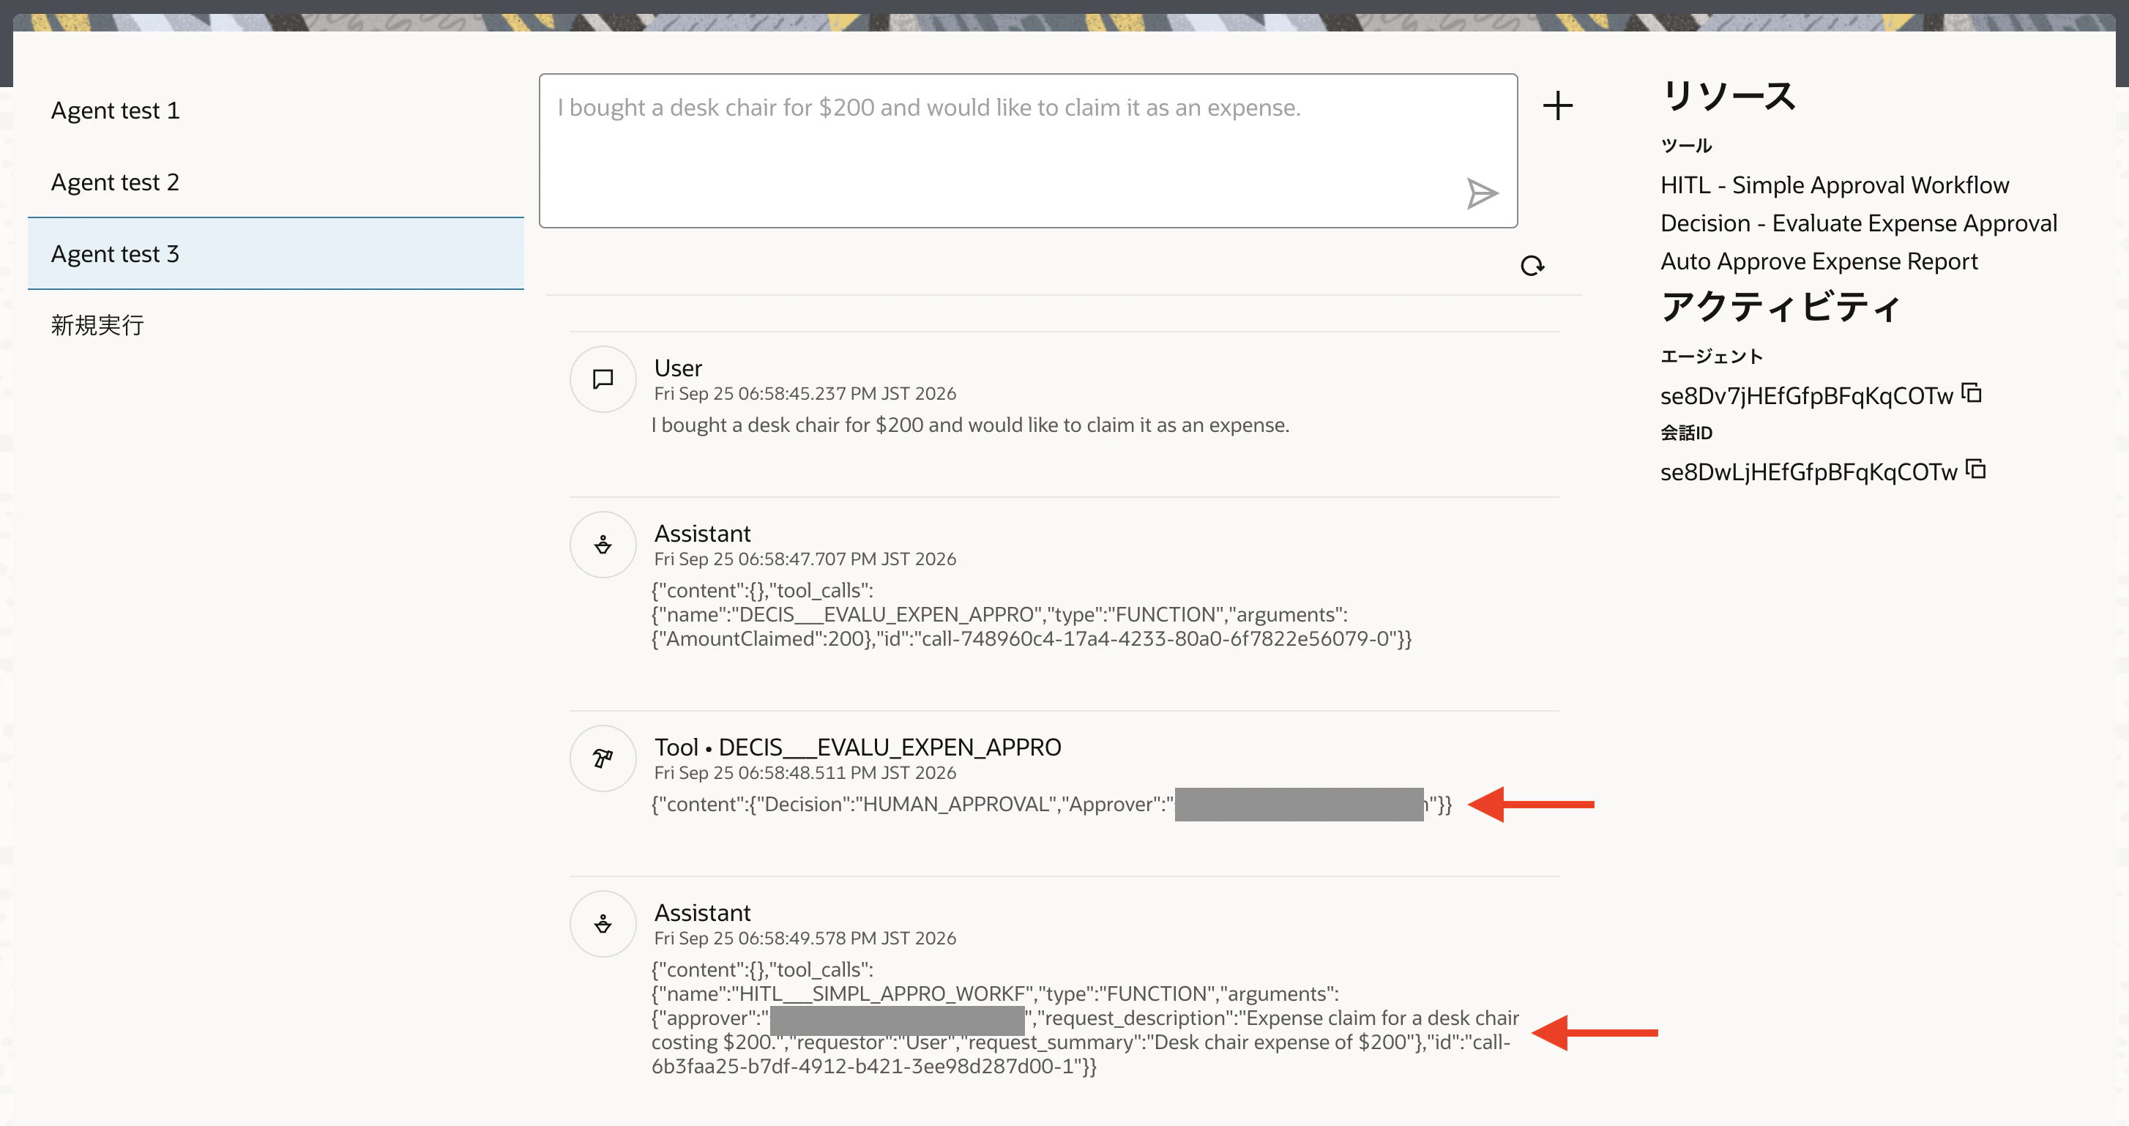This screenshot has height=1126, width=2129.
Task: Click the エージェント label
Action: click(1712, 357)
